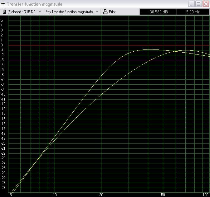Click the 50 label on the frequency axis

(163, 195)
